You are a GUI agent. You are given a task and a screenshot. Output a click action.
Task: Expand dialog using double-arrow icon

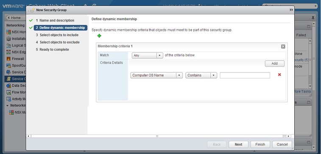pos(291,10)
